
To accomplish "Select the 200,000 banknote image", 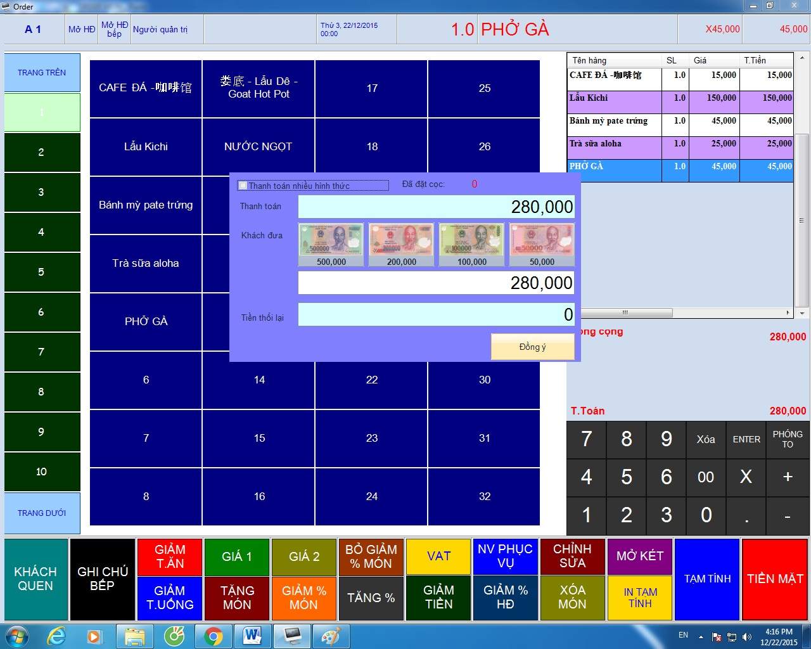I will coord(401,240).
